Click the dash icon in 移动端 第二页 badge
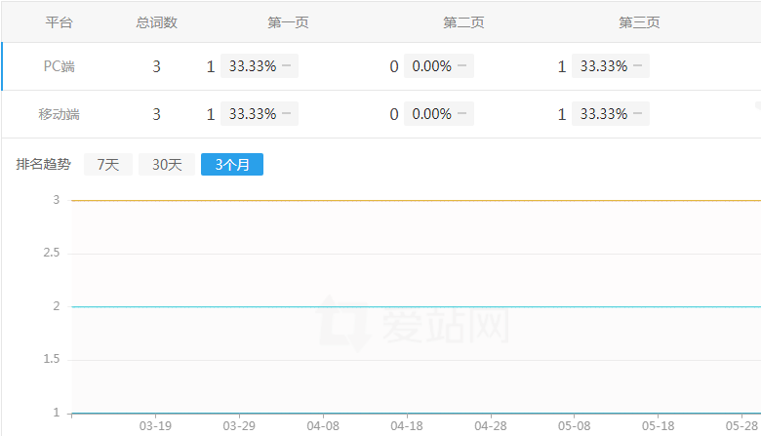This screenshot has width=761, height=436. (462, 114)
